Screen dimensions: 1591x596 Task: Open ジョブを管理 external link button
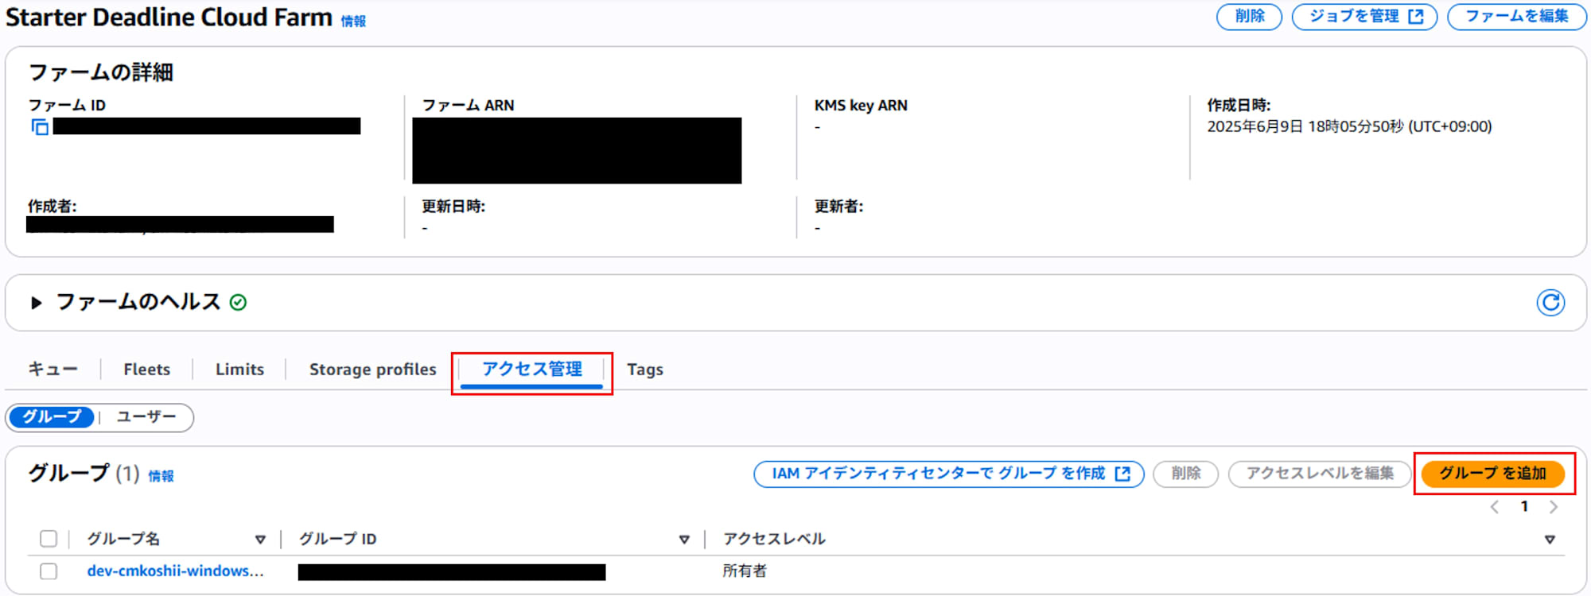[x=1364, y=17]
